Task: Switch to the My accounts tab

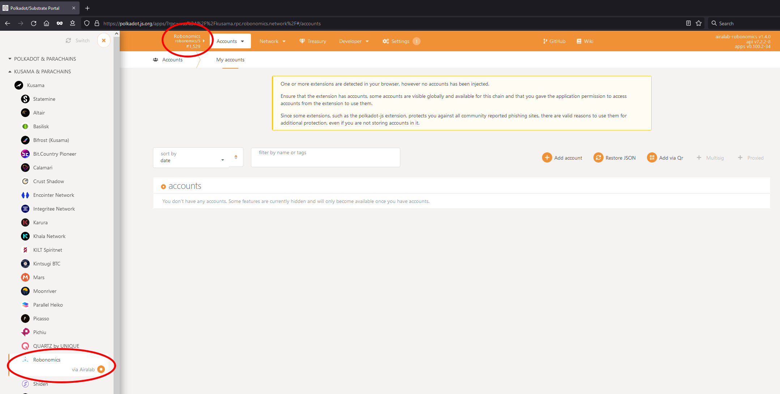Action: [x=230, y=60]
